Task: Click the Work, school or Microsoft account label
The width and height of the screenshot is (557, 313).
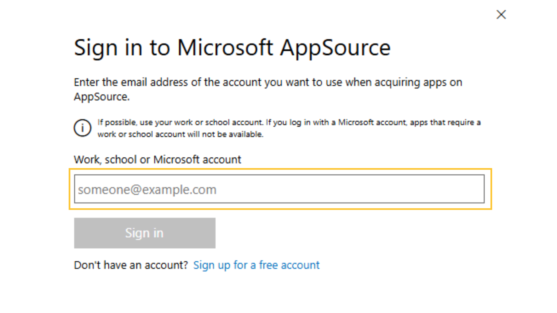Action: coord(158,160)
